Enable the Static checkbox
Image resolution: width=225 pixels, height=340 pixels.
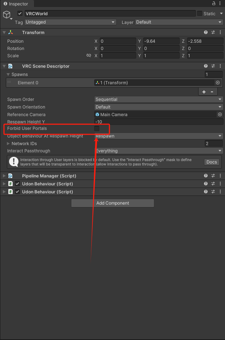199,13
